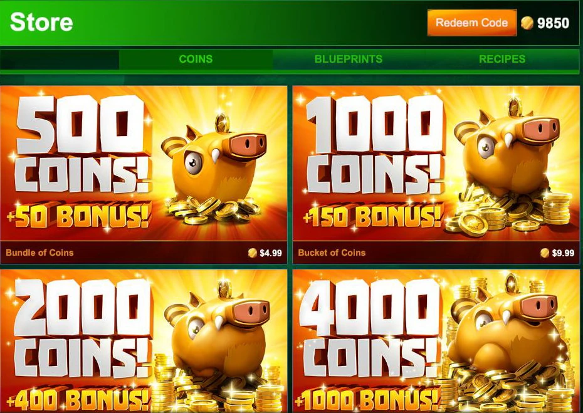Click the Store header title
The width and height of the screenshot is (583, 413).
(x=41, y=22)
